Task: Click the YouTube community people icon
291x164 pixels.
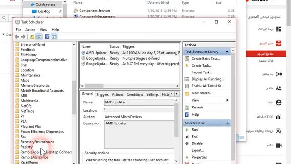Action: click(x=279, y=88)
